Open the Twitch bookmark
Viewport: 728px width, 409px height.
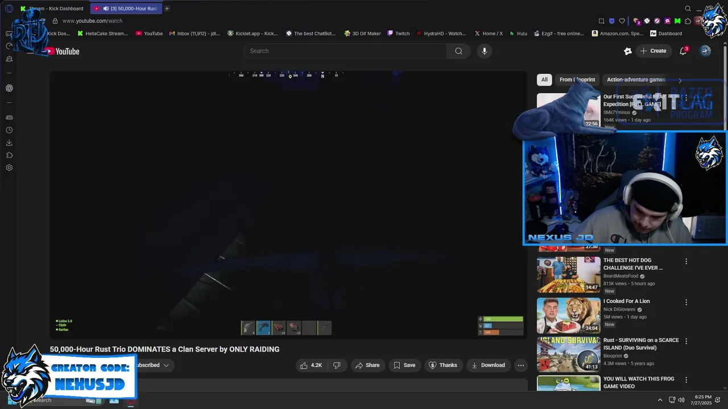pos(398,34)
